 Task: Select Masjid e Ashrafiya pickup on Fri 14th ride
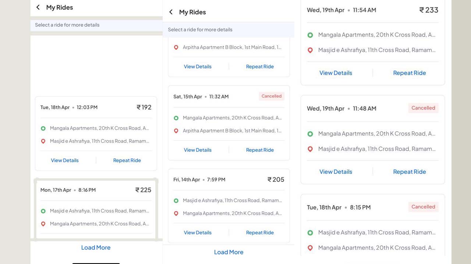pyautogui.click(x=232, y=201)
